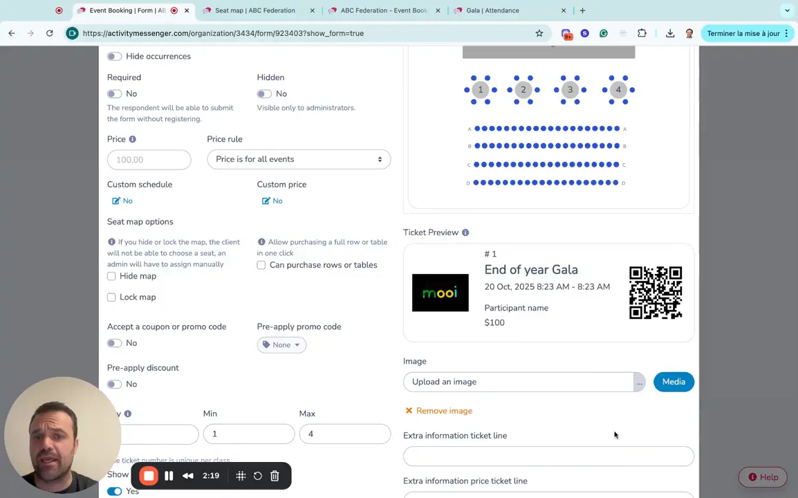Delete the recording with the trash icon

click(275, 475)
